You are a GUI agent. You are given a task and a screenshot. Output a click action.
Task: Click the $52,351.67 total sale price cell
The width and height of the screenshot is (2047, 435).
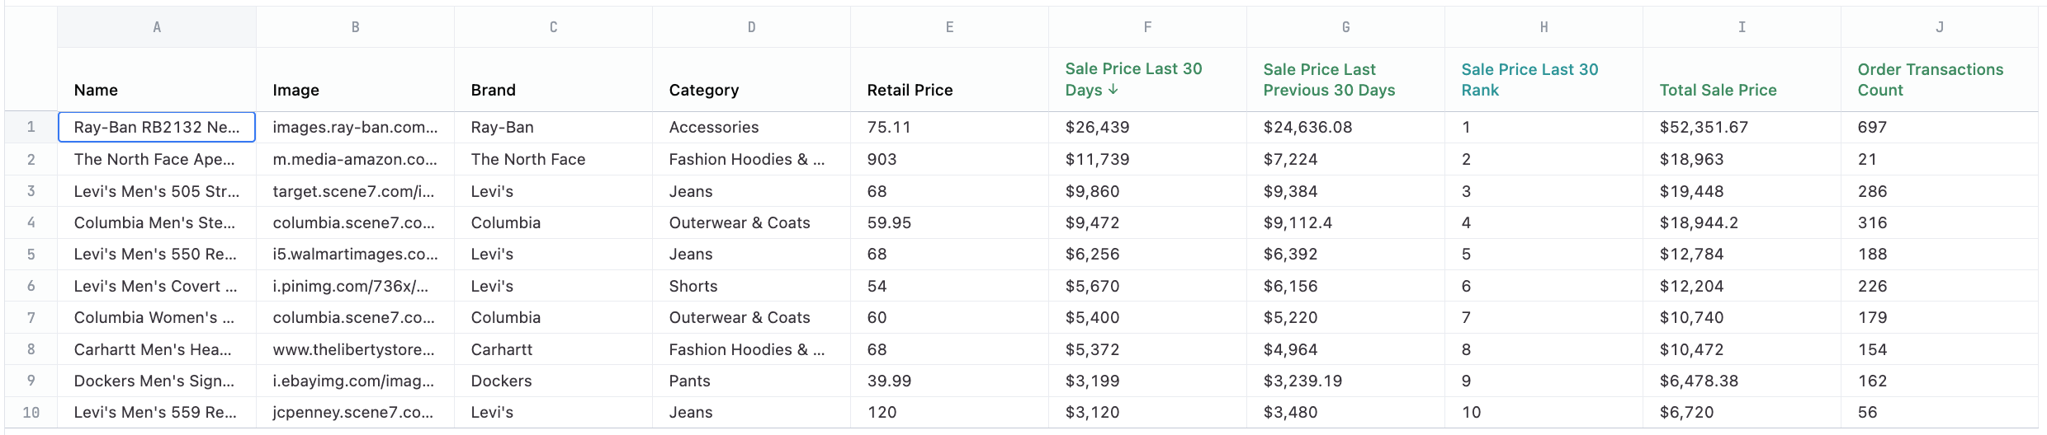[1704, 127]
